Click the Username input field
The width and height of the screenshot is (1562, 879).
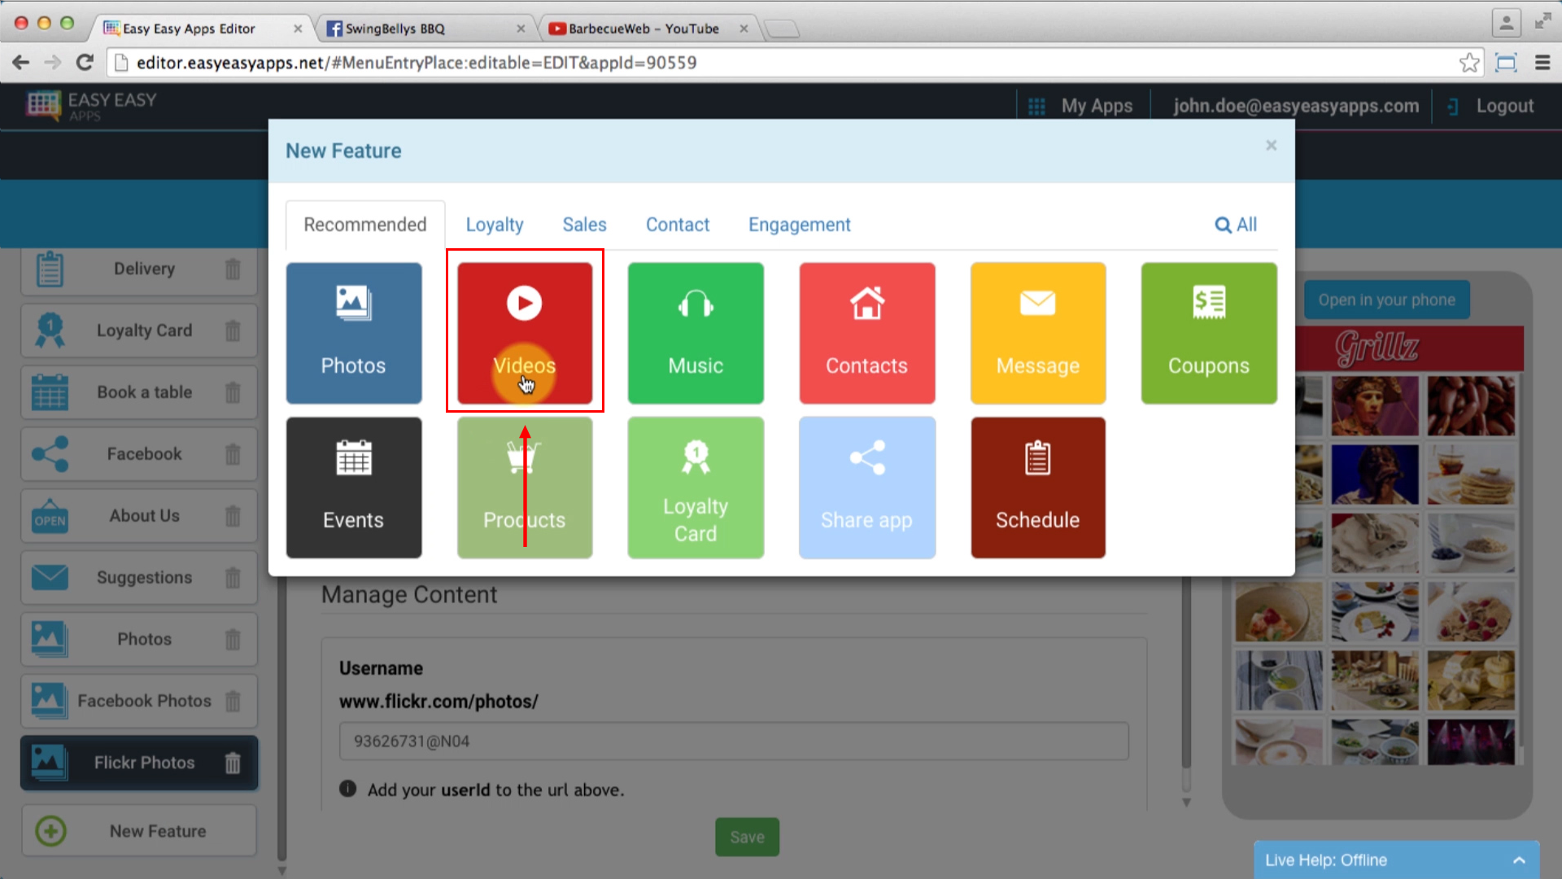pyautogui.click(x=734, y=741)
